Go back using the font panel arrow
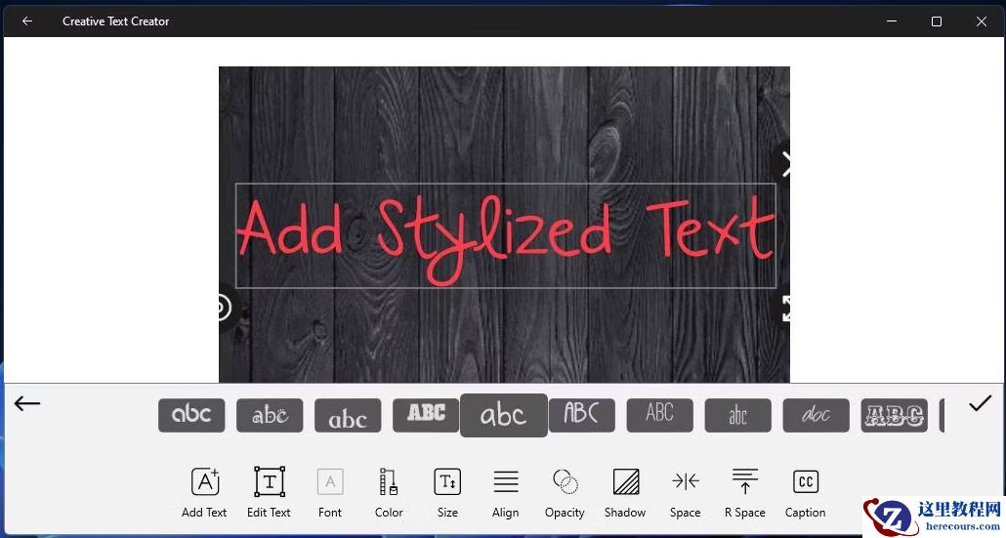 coord(27,403)
